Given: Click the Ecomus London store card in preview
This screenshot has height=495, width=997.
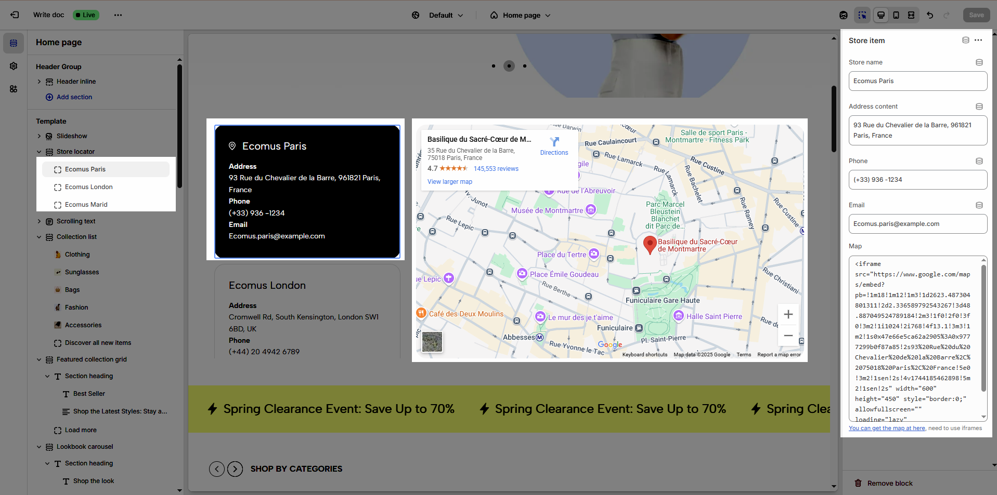Looking at the screenshot, I should click(x=307, y=312).
